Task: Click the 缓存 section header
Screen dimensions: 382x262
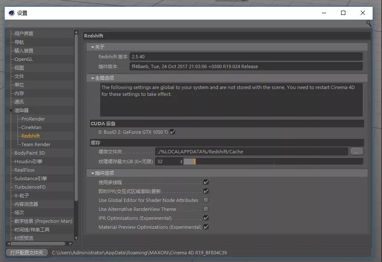Action: click(x=227, y=143)
